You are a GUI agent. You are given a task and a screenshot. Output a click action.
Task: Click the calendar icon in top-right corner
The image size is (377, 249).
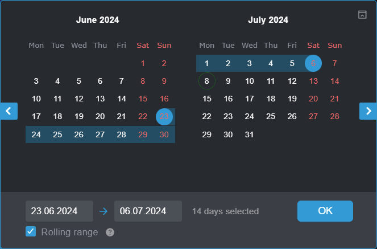pos(362,15)
